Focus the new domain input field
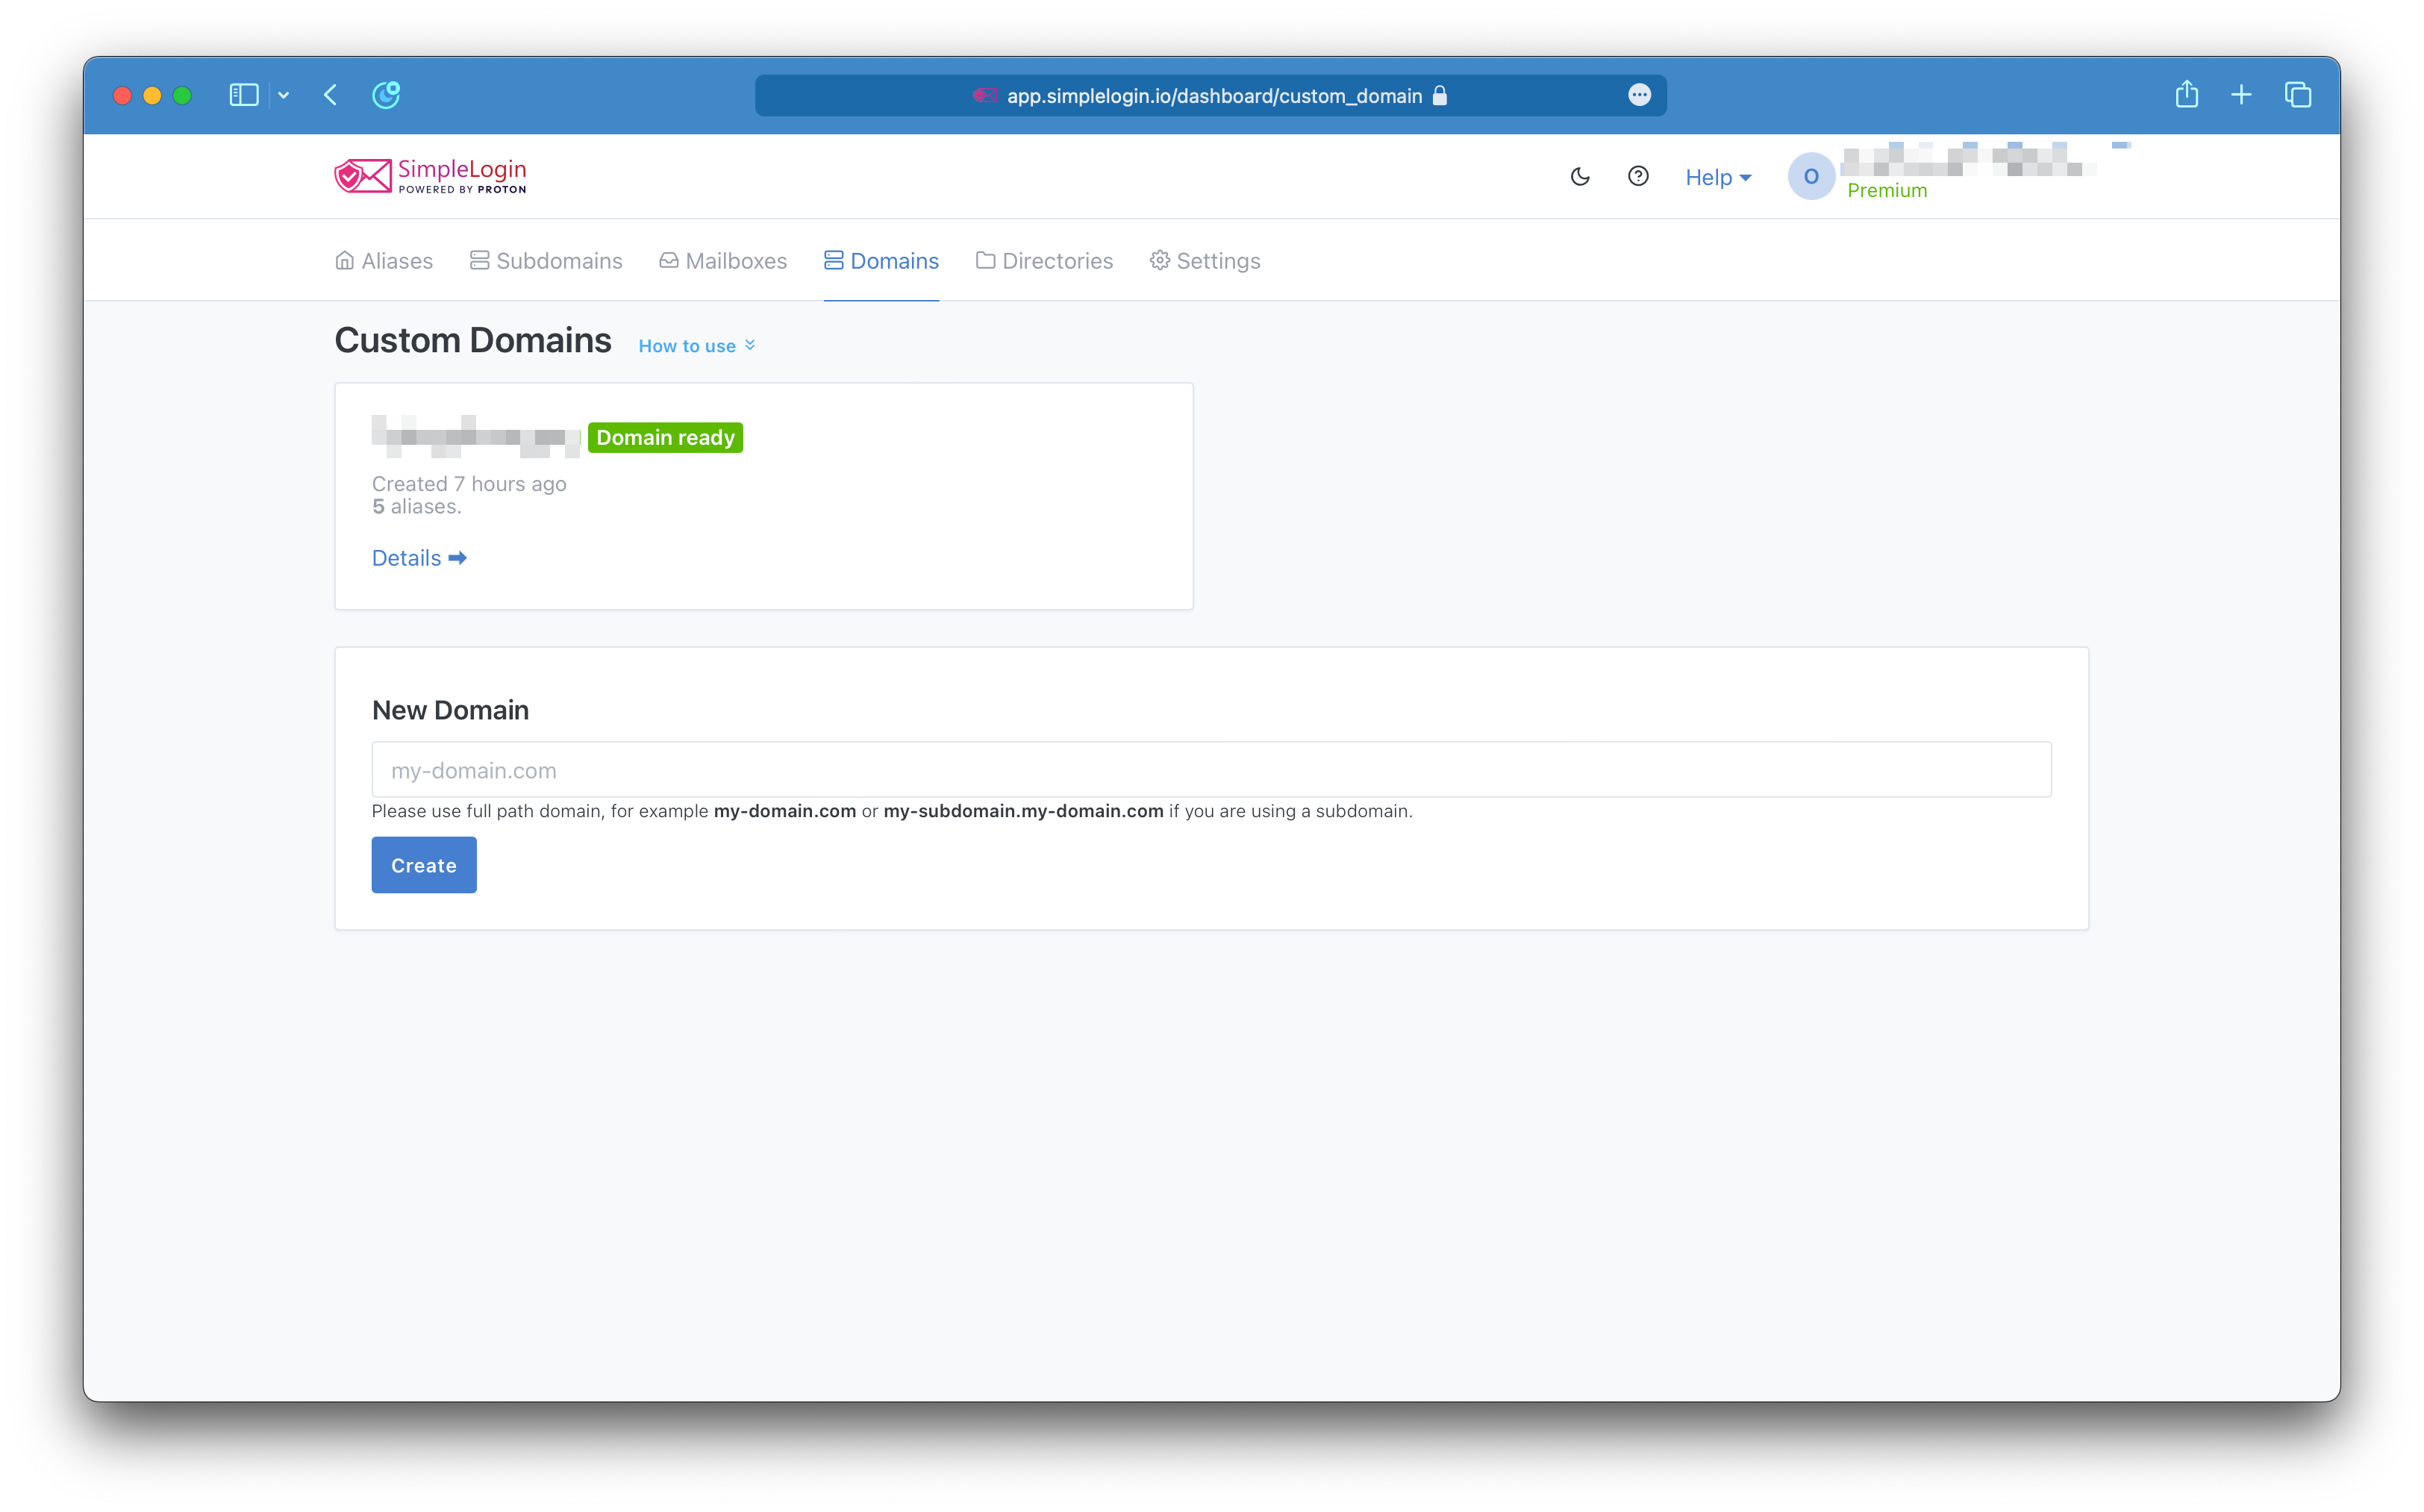 1211,770
